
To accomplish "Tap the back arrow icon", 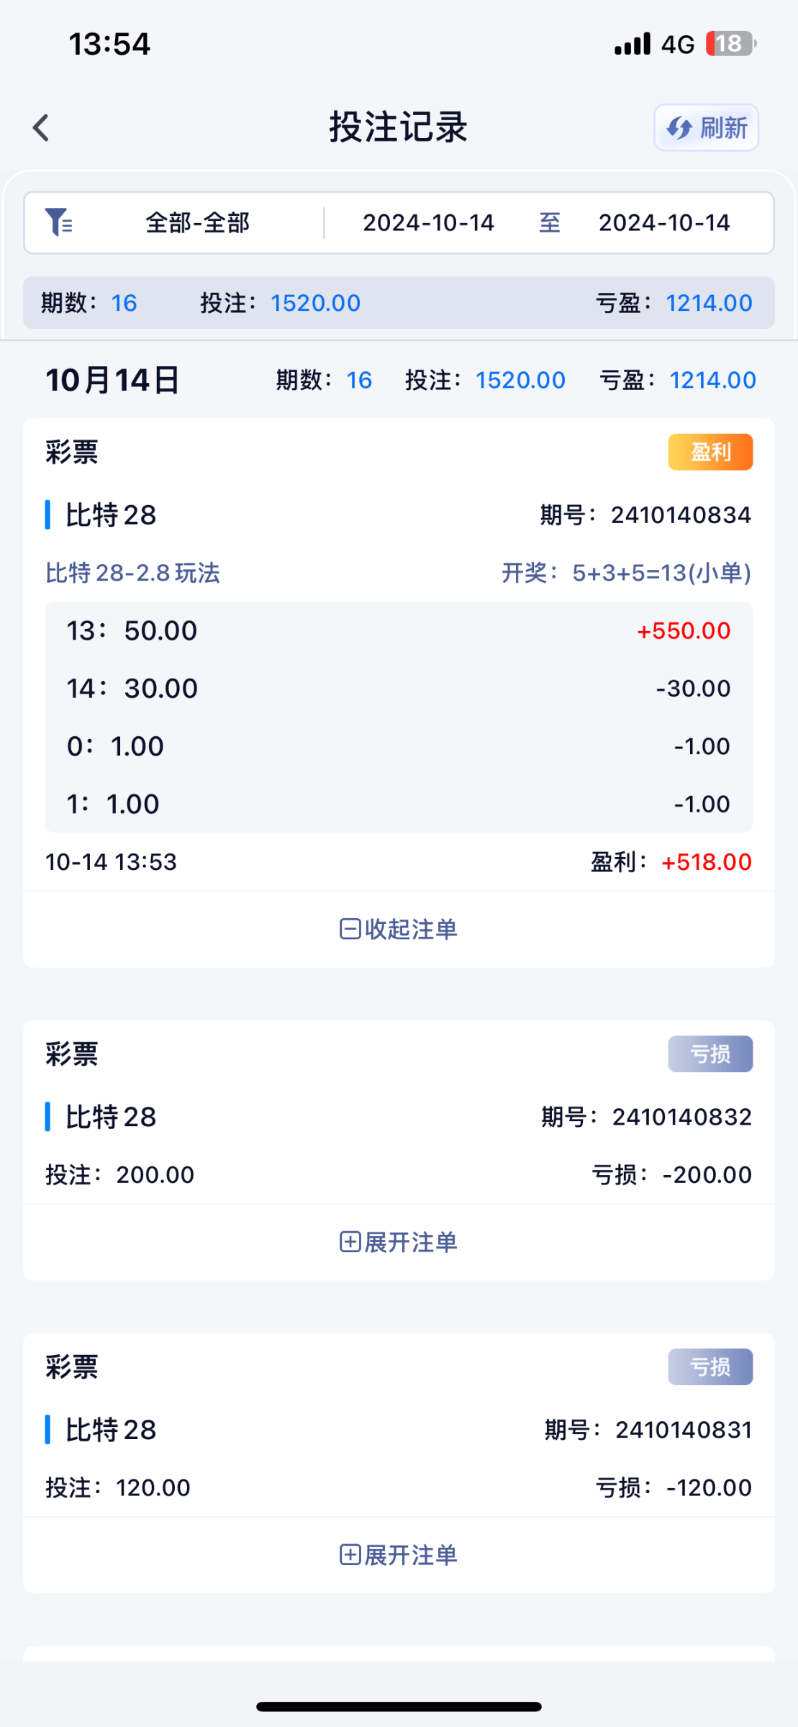I will (41, 128).
